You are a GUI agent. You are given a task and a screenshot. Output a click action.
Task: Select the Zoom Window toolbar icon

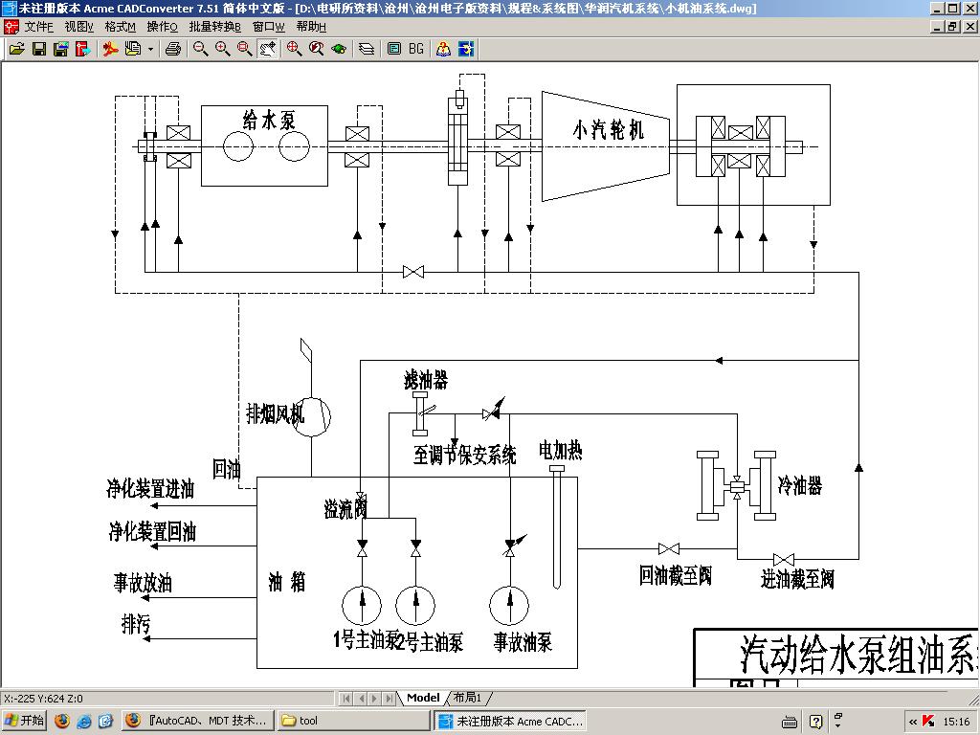pos(242,49)
